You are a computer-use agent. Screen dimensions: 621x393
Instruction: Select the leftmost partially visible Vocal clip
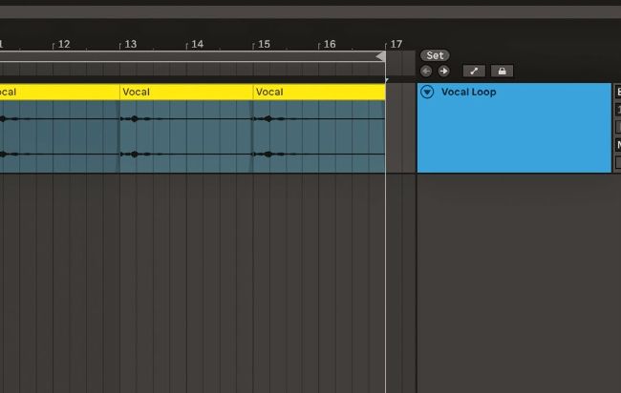pos(57,93)
